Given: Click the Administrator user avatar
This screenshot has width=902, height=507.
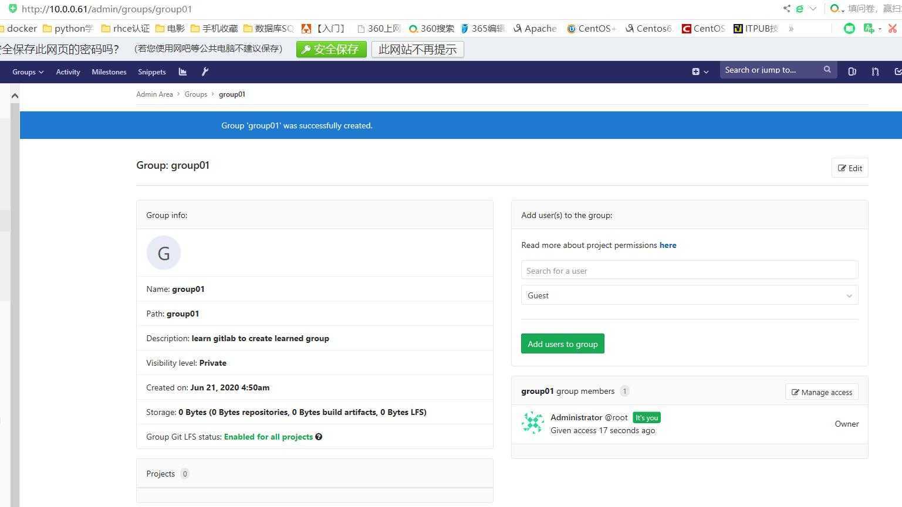Looking at the screenshot, I should (532, 423).
